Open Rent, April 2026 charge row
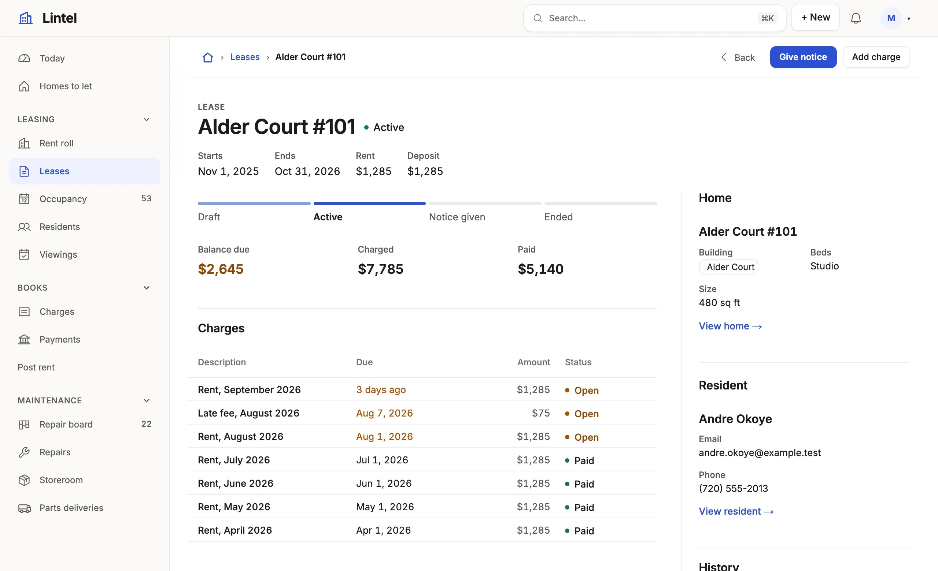This screenshot has width=938, height=571. [422, 530]
